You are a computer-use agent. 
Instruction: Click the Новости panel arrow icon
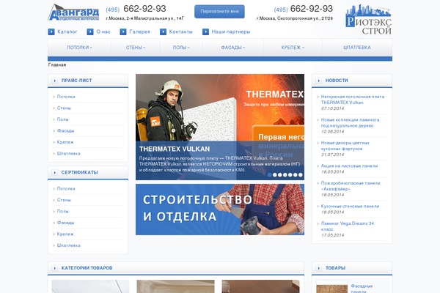pos(318,81)
